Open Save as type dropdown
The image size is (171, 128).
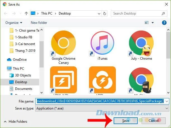(102, 108)
